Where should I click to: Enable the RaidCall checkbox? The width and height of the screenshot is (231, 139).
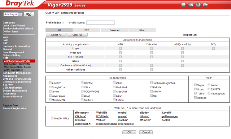(195, 97)
